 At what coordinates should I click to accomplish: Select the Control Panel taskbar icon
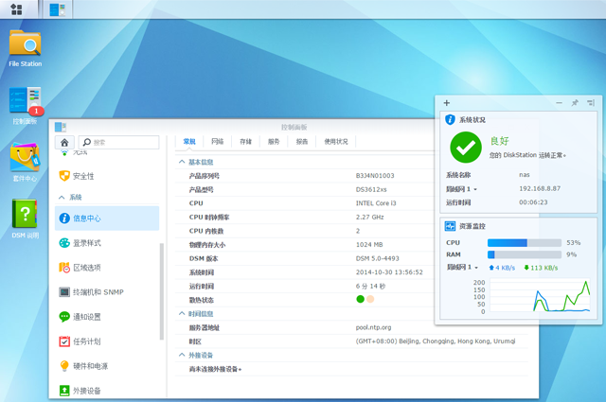pos(57,9)
